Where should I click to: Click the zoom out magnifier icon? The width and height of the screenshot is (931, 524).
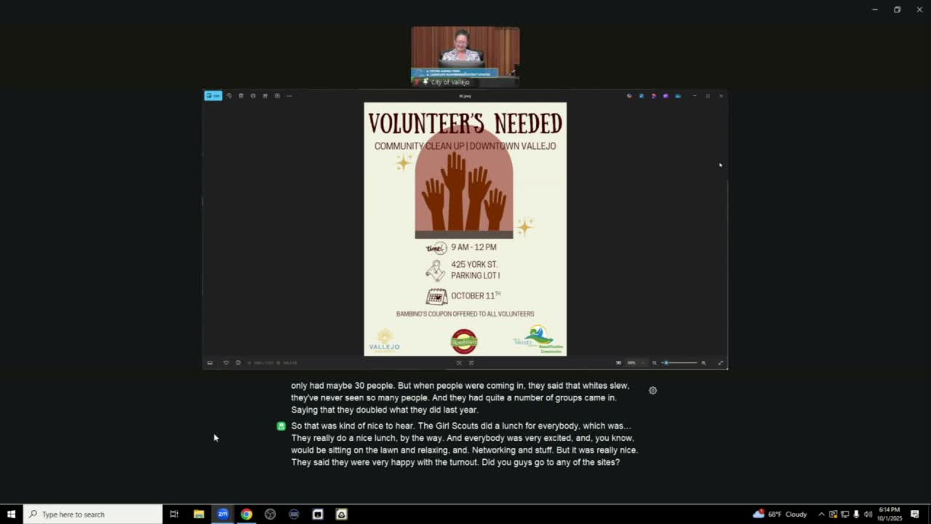point(655,362)
